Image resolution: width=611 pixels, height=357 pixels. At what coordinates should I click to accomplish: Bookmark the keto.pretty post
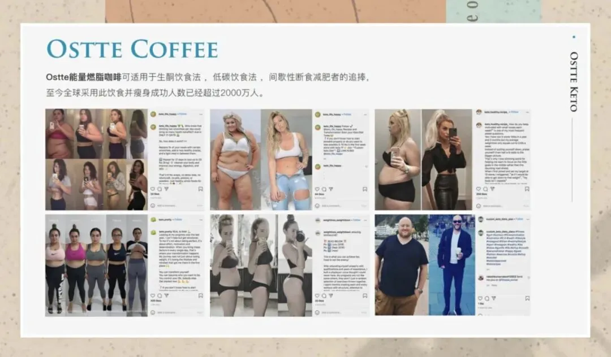[200, 295]
